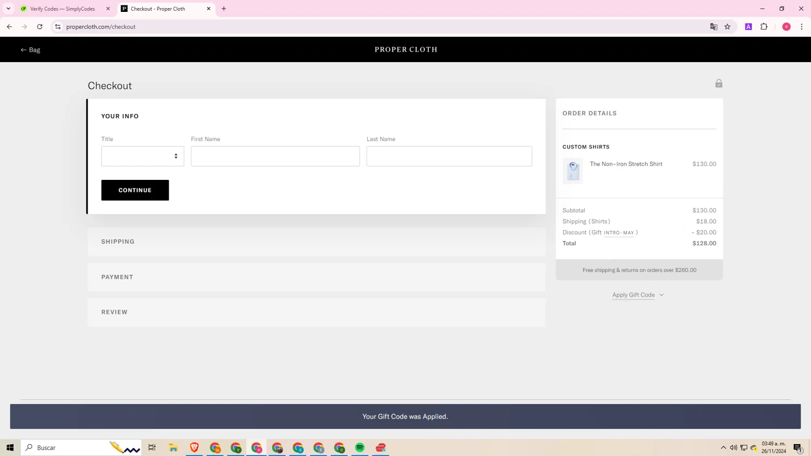This screenshot has height=456, width=811.
Task: Click The Non-Iron Stretch Shirt name
Action: pos(626,164)
